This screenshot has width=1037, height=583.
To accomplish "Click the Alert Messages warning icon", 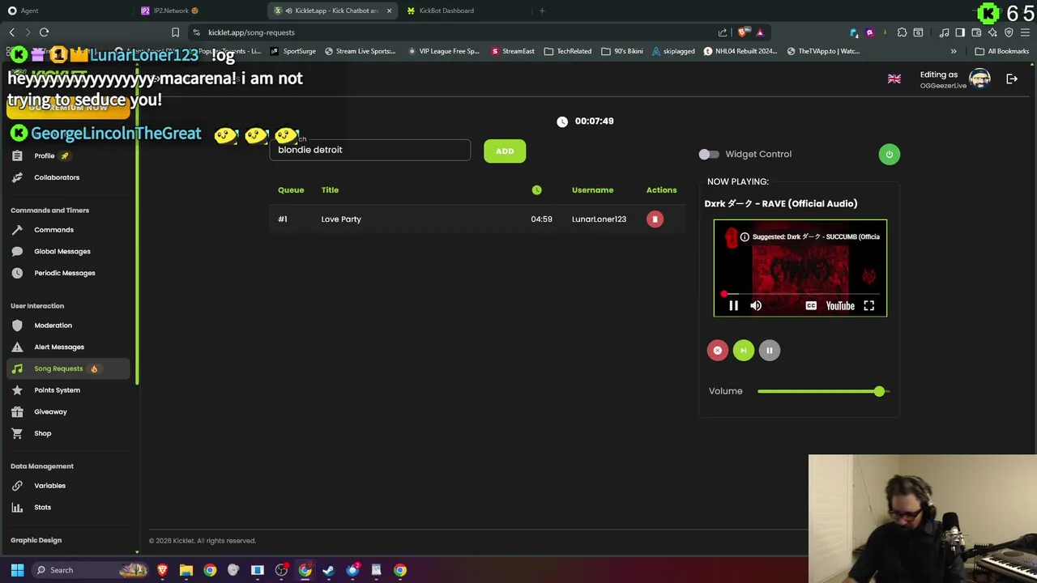I will pos(17,347).
